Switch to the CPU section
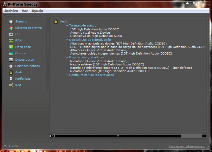212x152 pixels. 18,34
